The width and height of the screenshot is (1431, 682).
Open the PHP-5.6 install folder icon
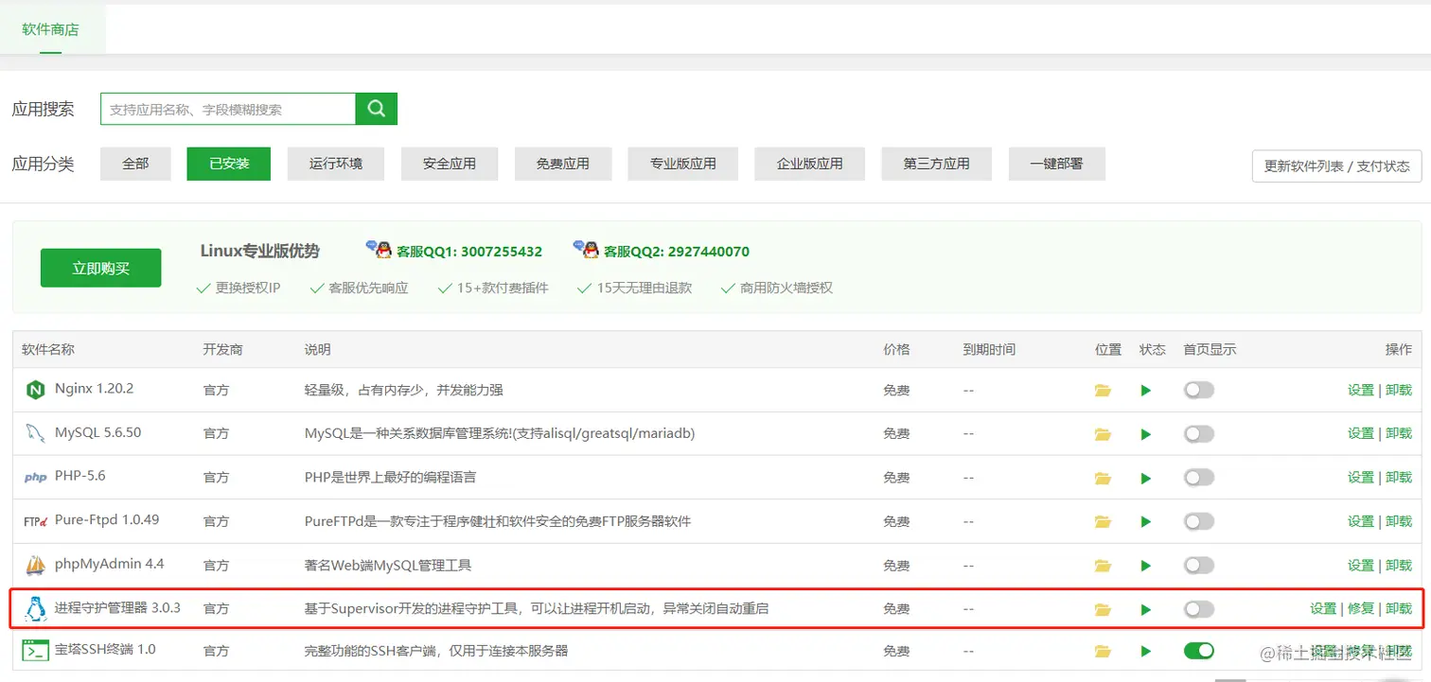[1103, 478]
